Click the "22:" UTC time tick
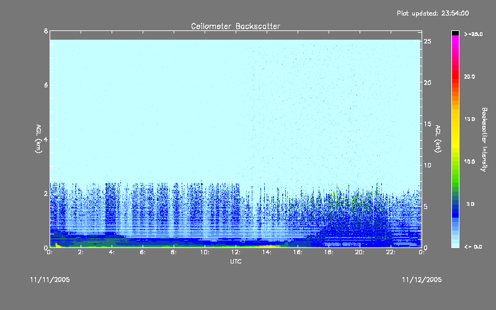The image size is (496, 310). 391,252
